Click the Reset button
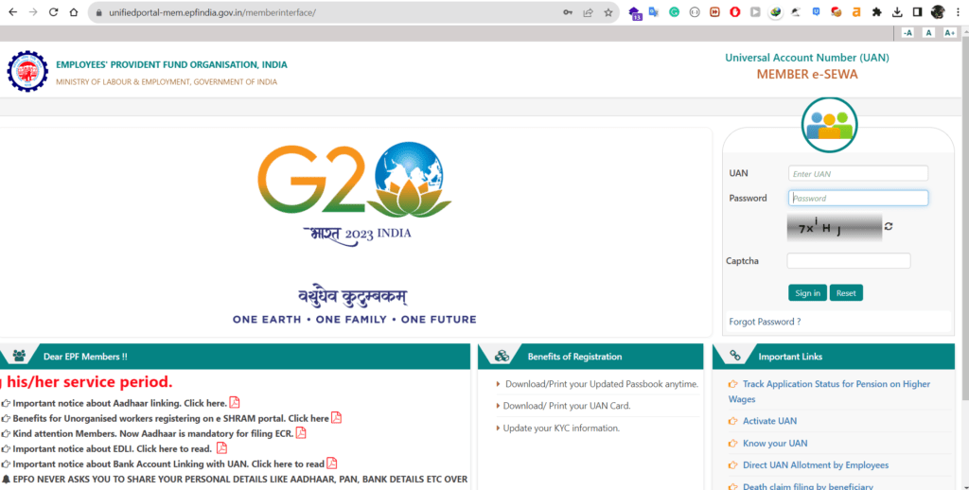Screen dimensions: 969x490 (x=846, y=293)
